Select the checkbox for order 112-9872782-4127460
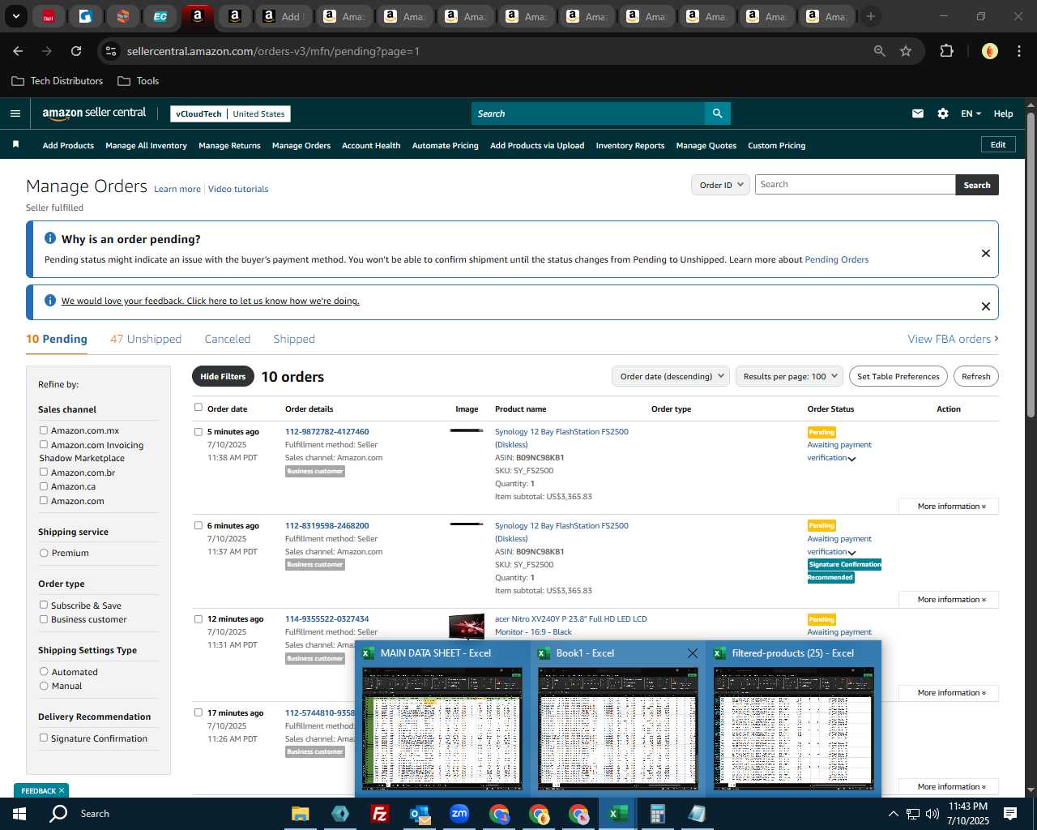 (198, 432)
